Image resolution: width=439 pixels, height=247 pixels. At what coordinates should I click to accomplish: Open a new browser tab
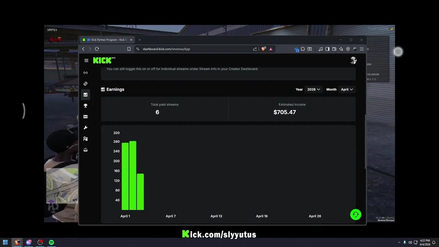coord(140,40)
